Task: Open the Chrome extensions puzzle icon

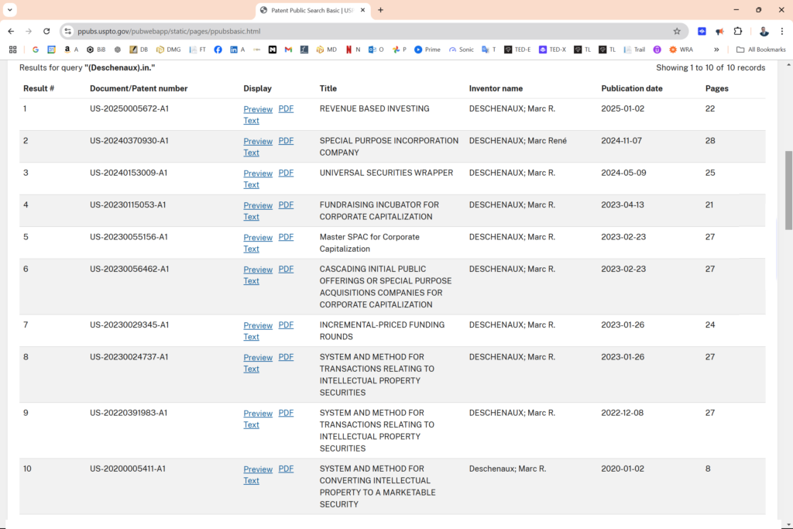Action: coord(738,31)
